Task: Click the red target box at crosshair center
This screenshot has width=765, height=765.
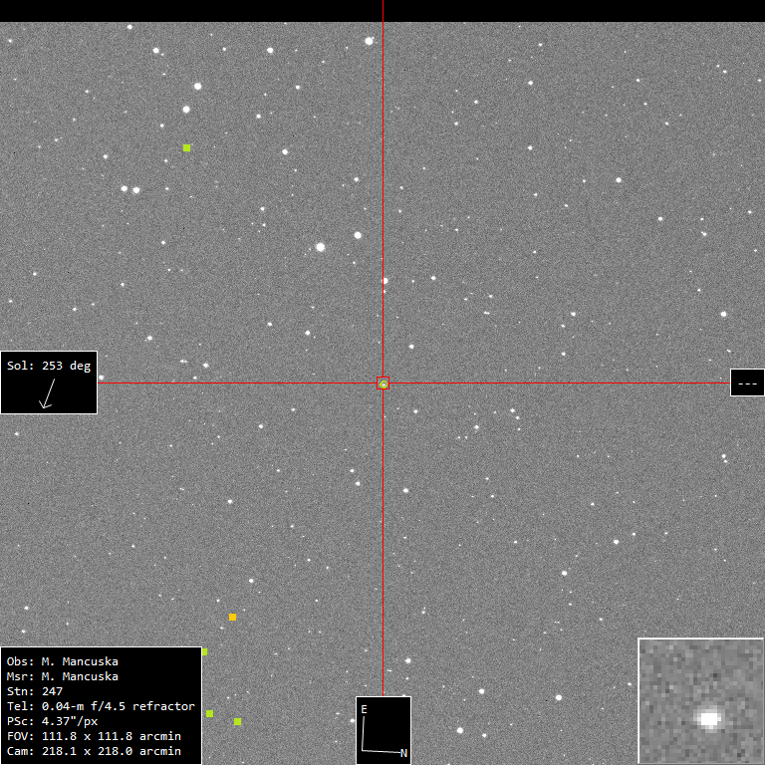Action: click(x=382, y=382)
